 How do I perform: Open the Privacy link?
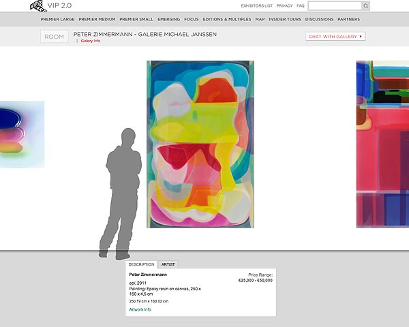pyautogui.click(x=284, y=5)
